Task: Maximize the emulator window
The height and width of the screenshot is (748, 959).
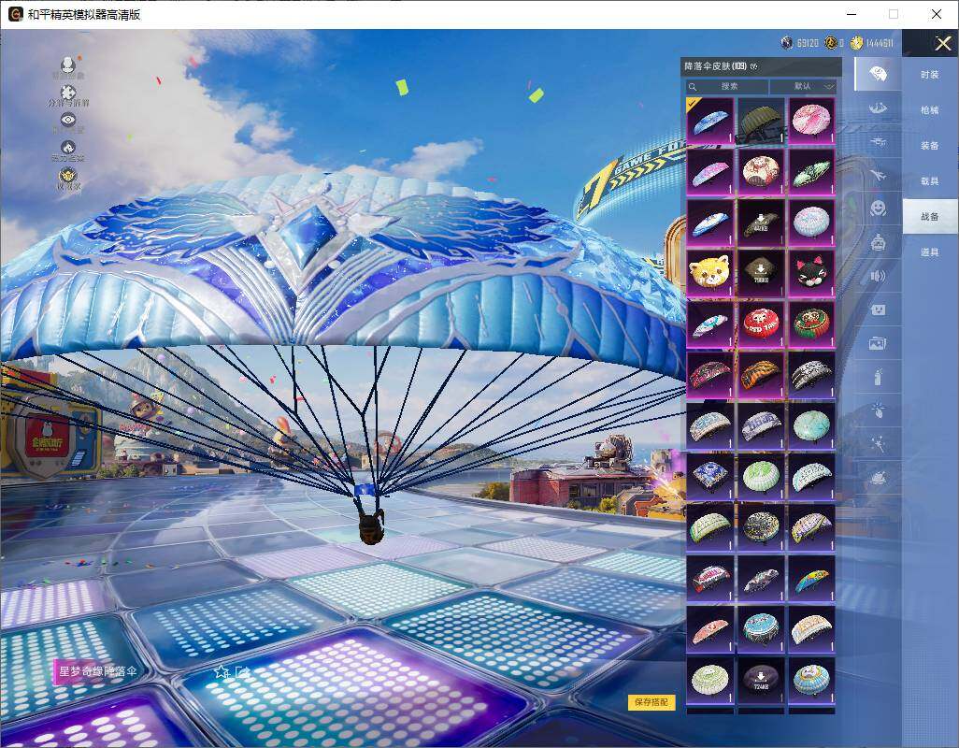Action: click(x=894, y=14)
